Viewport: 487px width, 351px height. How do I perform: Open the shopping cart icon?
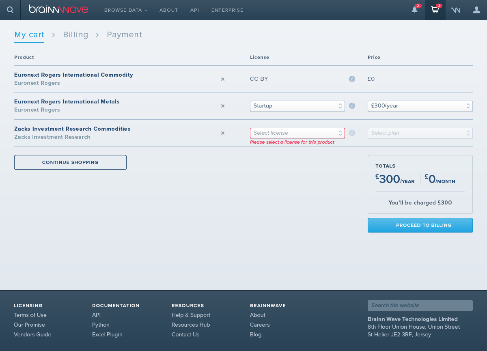click(435, 10)
